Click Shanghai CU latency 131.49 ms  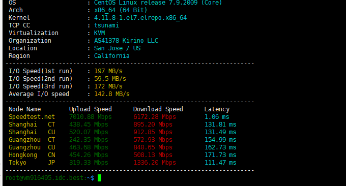point(220,132)
